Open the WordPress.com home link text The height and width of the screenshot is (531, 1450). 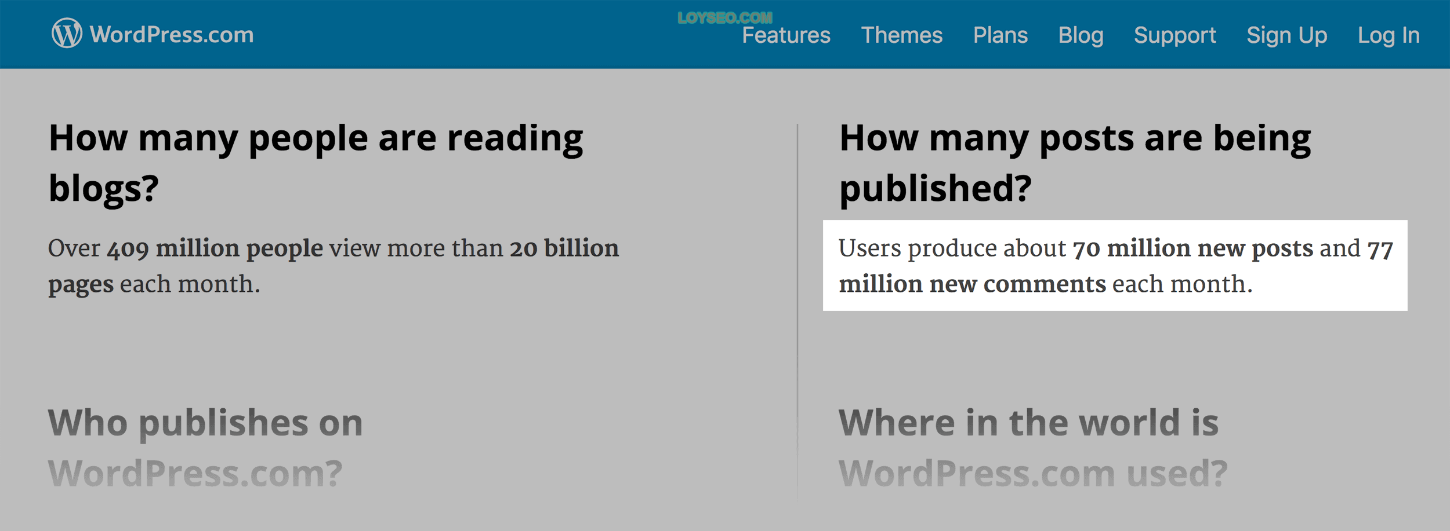(x=172, y=35)
